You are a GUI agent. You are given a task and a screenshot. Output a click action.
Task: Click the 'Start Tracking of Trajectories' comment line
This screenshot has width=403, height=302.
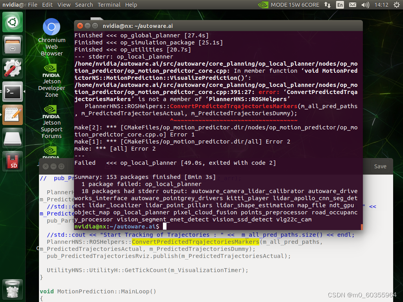tap(200, 235)
